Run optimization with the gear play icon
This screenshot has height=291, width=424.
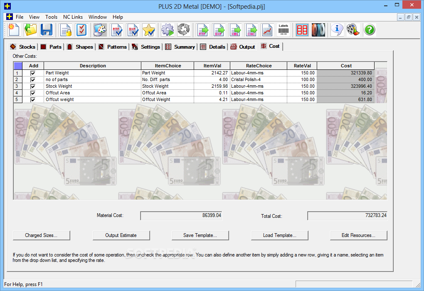point(168,30)
